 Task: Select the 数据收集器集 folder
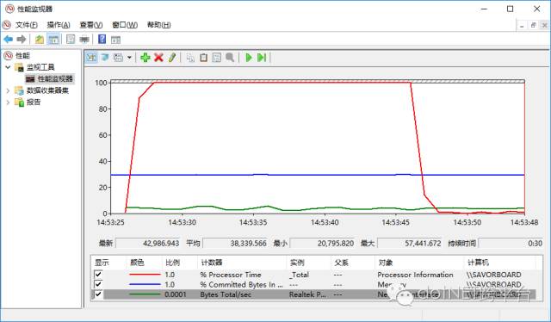point(47,90)
